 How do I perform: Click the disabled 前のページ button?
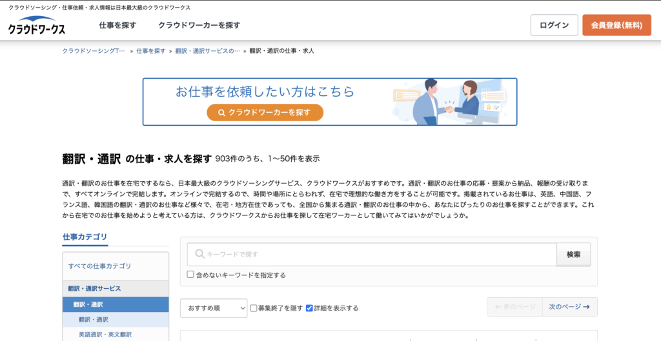pyautogui.click(x=514, y=307)
